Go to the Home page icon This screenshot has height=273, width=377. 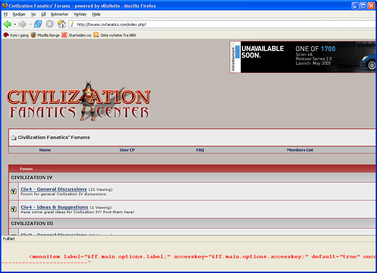61,24
